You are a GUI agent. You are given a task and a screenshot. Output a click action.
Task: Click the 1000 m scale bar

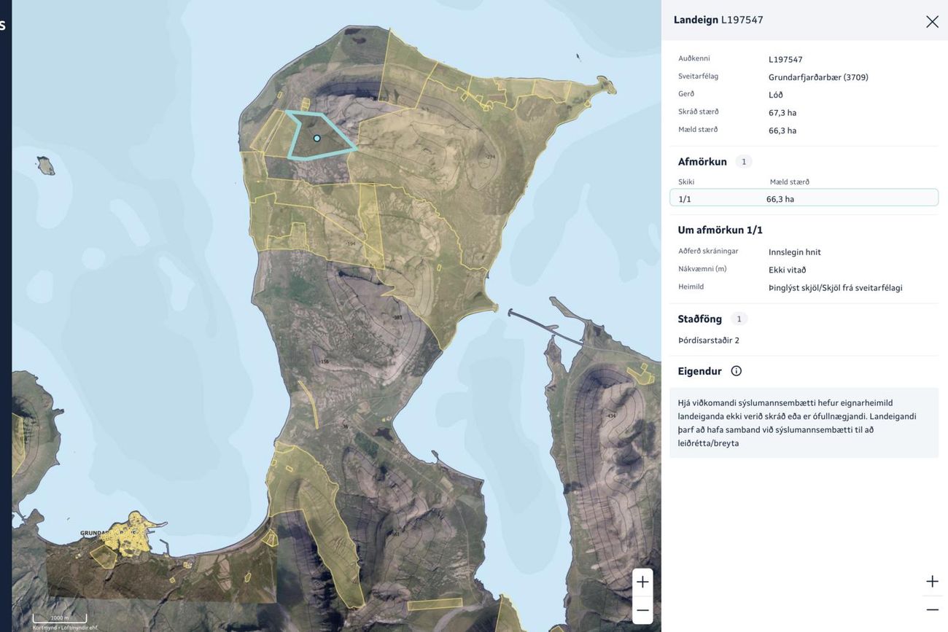coord(60,618)
